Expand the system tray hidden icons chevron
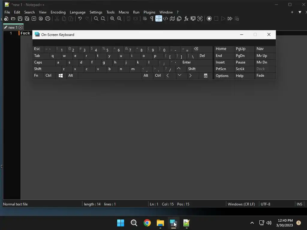 click(x=252, y=223)
